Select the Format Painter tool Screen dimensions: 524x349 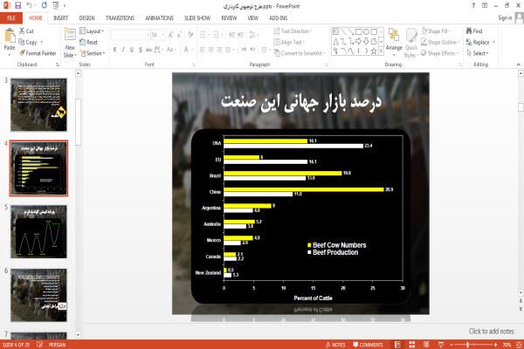[x=38, y=53]
